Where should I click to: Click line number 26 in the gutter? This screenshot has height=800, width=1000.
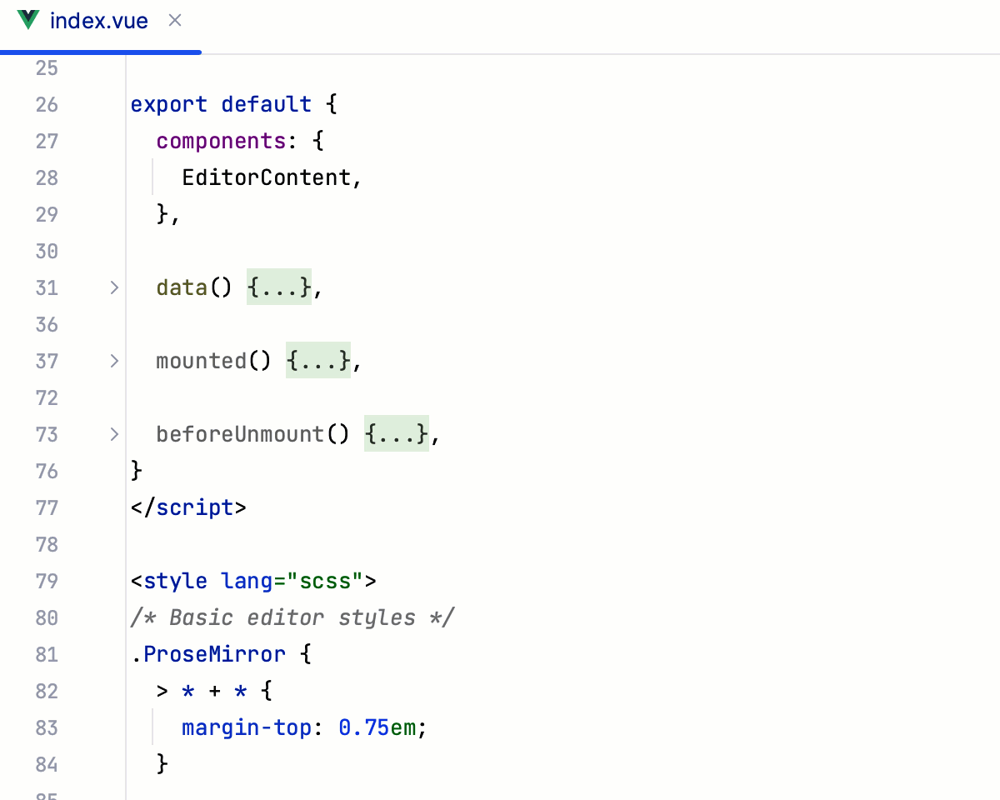click(x=47, y=104)
